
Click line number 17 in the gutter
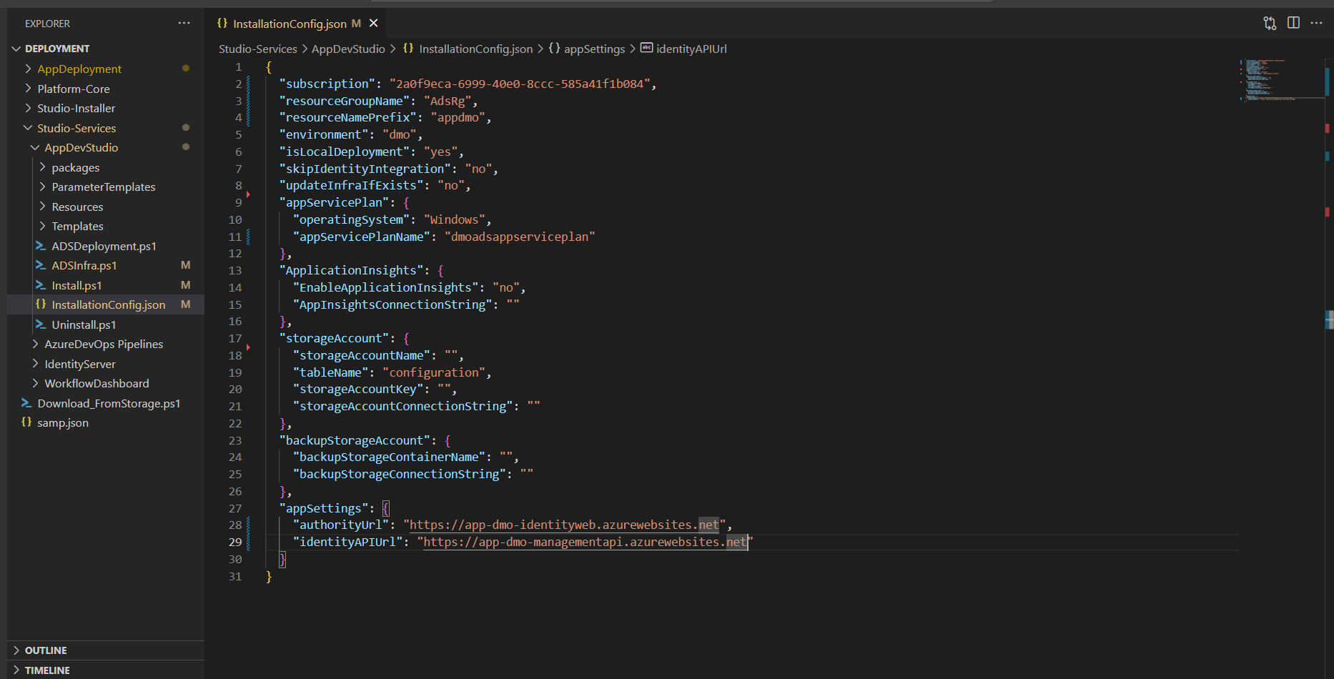[235, 338]
